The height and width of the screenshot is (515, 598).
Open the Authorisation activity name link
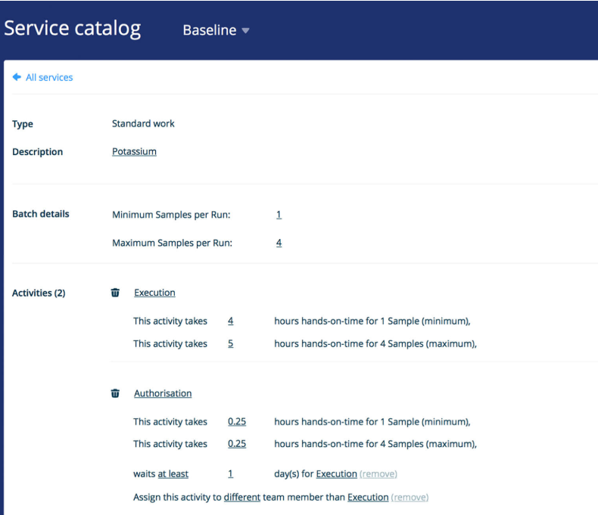[x=163, y=393]
